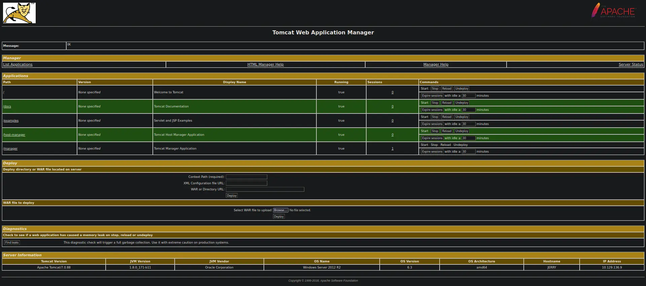Click the 'Apache Tomcat/7.0.88' version cell
This screenshot has height=286, width=646.
(x=54, y=267)
